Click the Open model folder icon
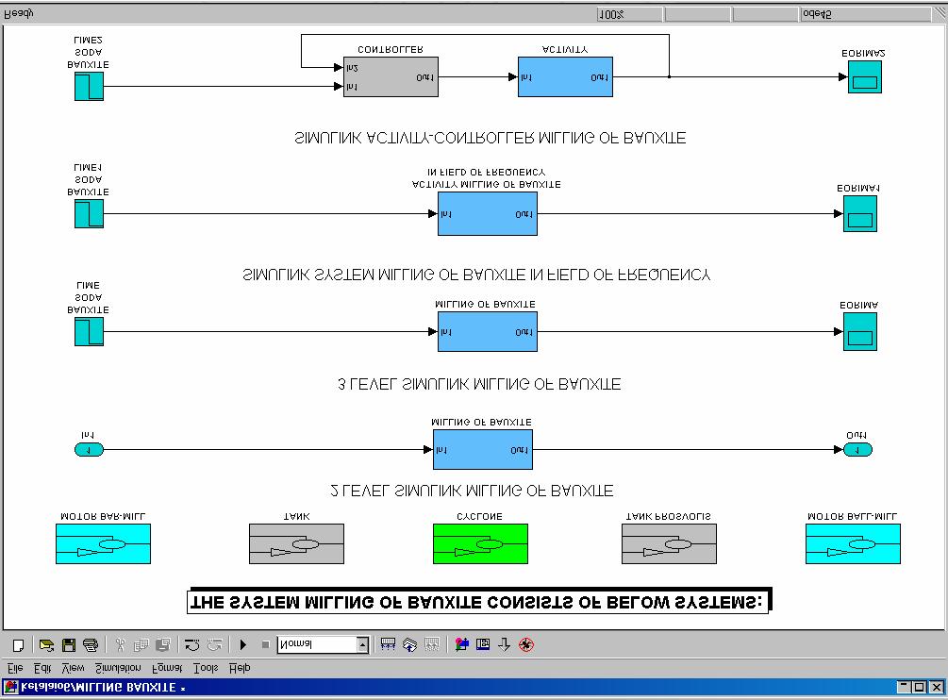948x700 pixels. point(46,645)
